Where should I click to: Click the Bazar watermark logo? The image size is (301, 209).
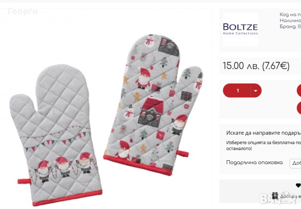tap(278, 198)
